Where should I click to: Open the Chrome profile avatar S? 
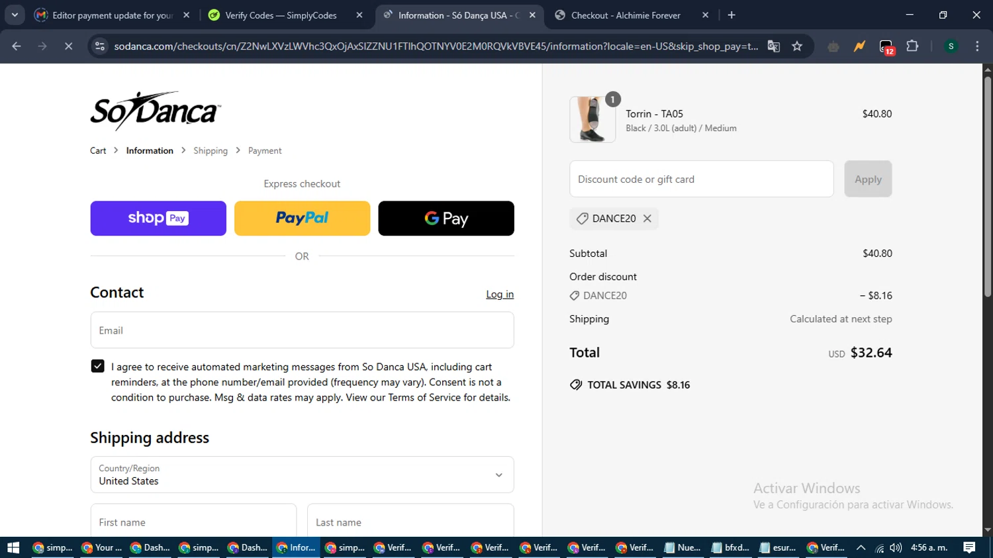click(951, 46)
